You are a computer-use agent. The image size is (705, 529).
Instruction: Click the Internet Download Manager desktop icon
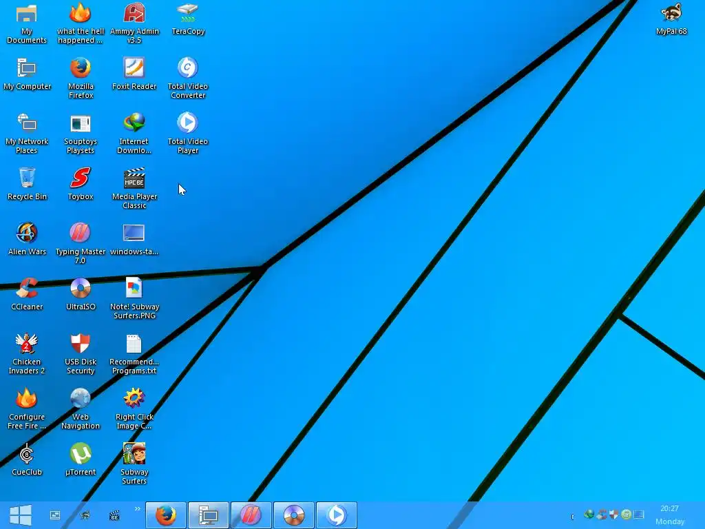[x=134, y=134]
